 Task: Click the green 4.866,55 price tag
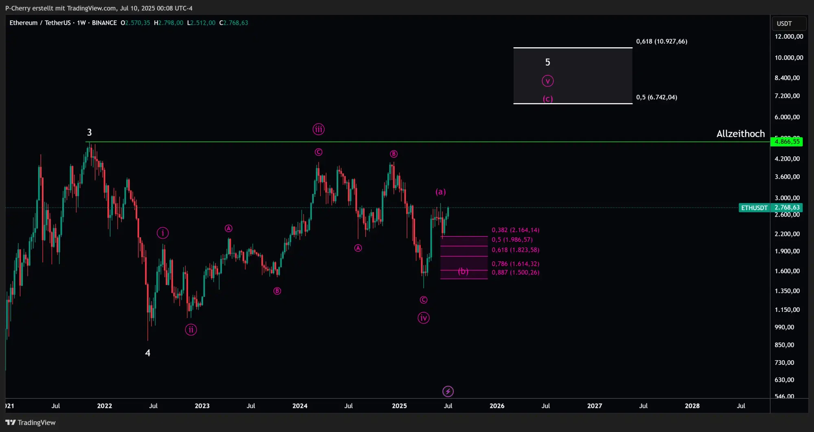(x=787, y=142)
